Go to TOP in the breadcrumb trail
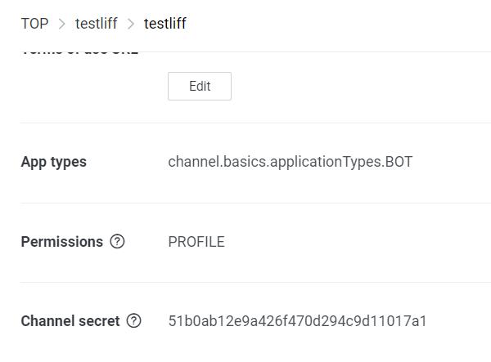 click(34, 24)
